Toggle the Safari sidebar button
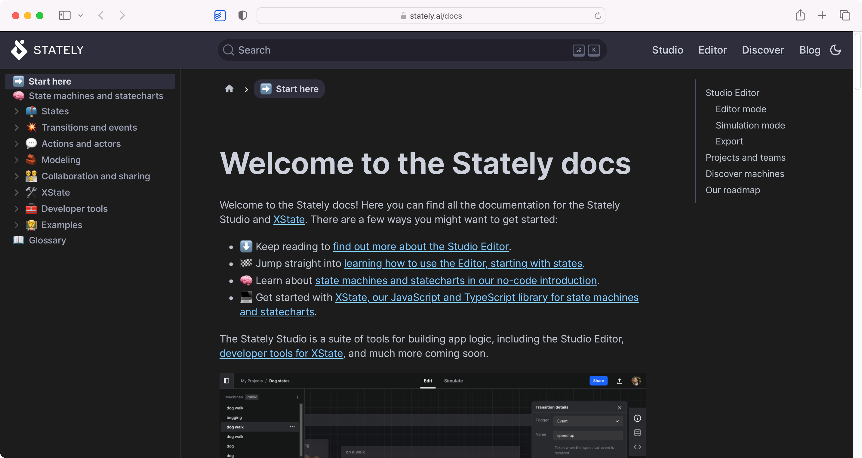Screen dimensions: 862x458 tap(65, 15)
